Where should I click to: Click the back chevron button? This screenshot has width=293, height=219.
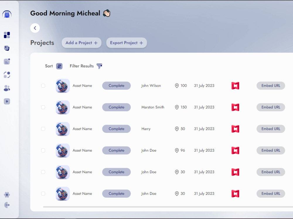point(35,28)
